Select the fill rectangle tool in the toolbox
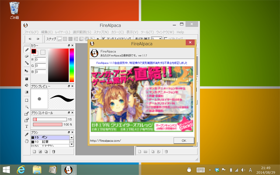 pyautogui.click(x=27, y=79)
